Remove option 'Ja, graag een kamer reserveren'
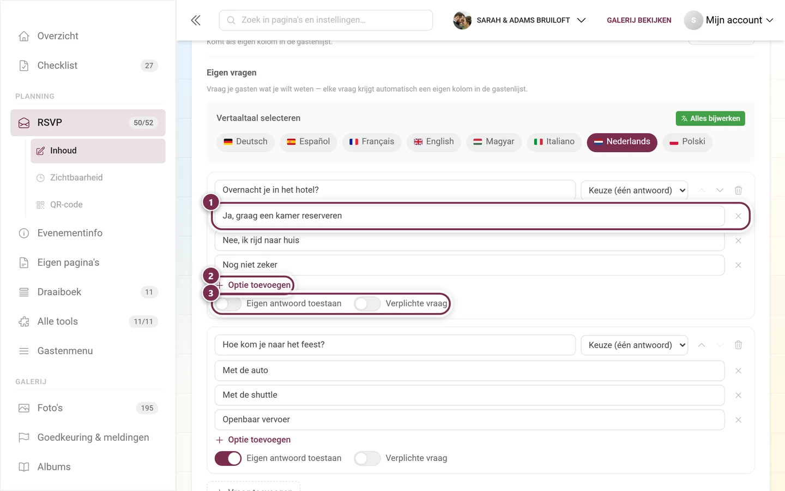Image resolution: width=785 pixels, height=491 pixels. [738, 216]
